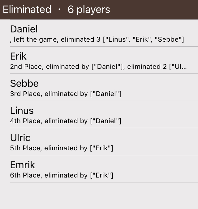Image resolution: width=198 pixels, height=209 pixels.
Task: Choose the Linus player name
Action: coord(22,111)
